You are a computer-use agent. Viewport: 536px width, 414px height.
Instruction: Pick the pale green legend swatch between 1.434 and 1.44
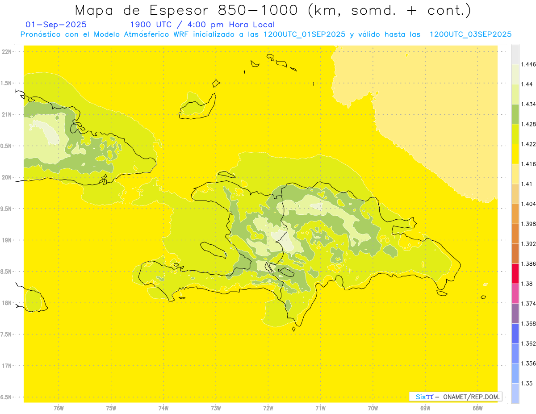515,94
